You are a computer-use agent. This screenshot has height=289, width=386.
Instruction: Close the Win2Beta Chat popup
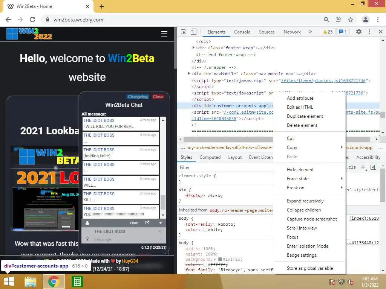click(x=158, y=97)
